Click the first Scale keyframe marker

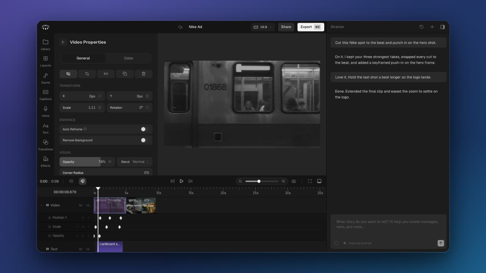click(x=96, y=227)
